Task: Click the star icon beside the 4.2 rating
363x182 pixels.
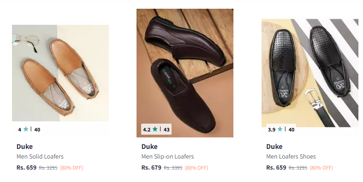Action: point(155,129)
